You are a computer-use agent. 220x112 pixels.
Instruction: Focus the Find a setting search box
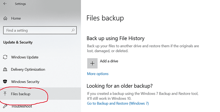click(x=40, y=30)
